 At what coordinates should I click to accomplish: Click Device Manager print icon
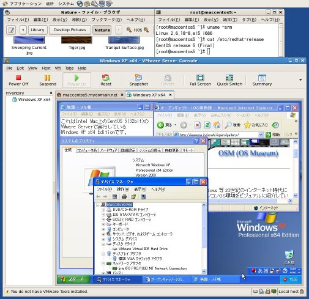click(124, 196)
